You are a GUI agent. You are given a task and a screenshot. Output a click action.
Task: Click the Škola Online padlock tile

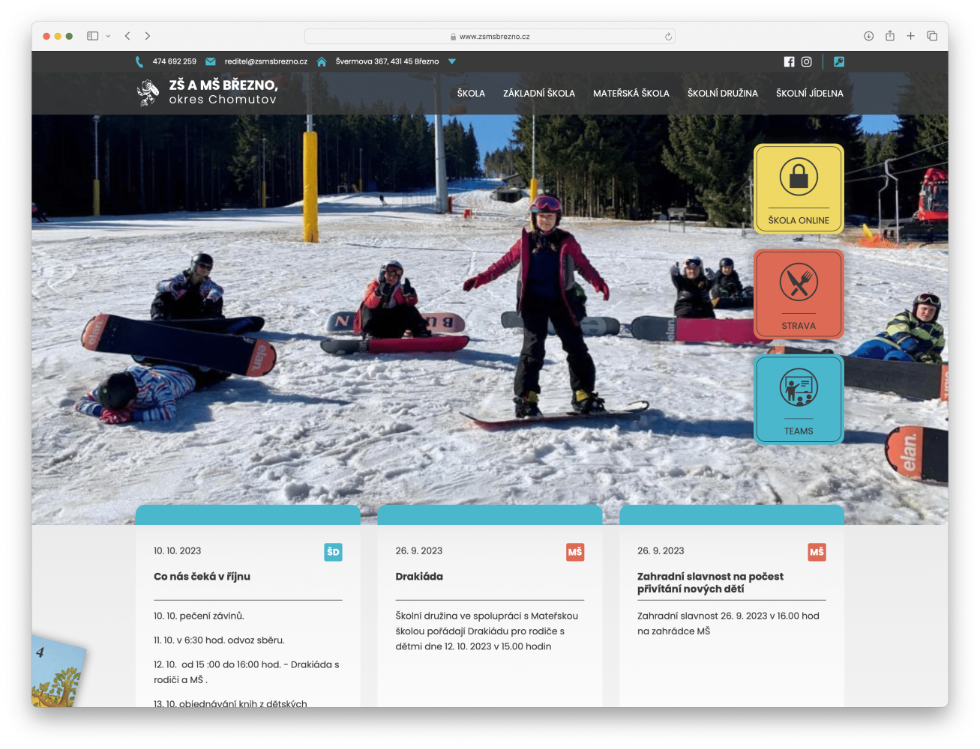(799, 189)
